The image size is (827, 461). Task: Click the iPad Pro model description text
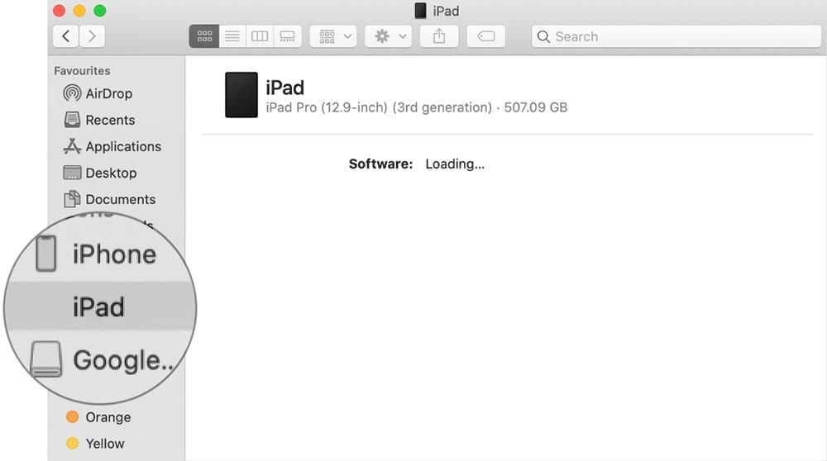point(417,107)
